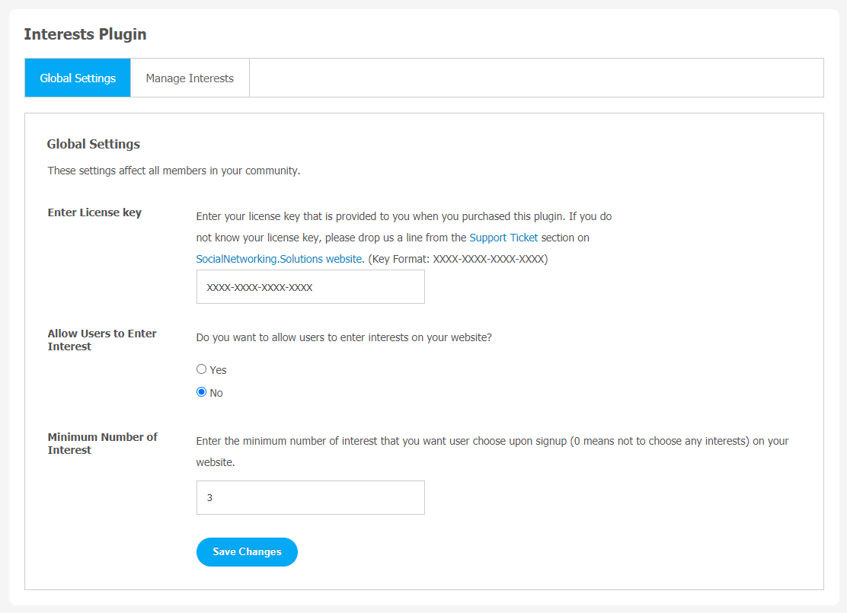The height and width of the screenshot is (613, 847).
Task: Click the Enter License key label
Action: (94, 212)
